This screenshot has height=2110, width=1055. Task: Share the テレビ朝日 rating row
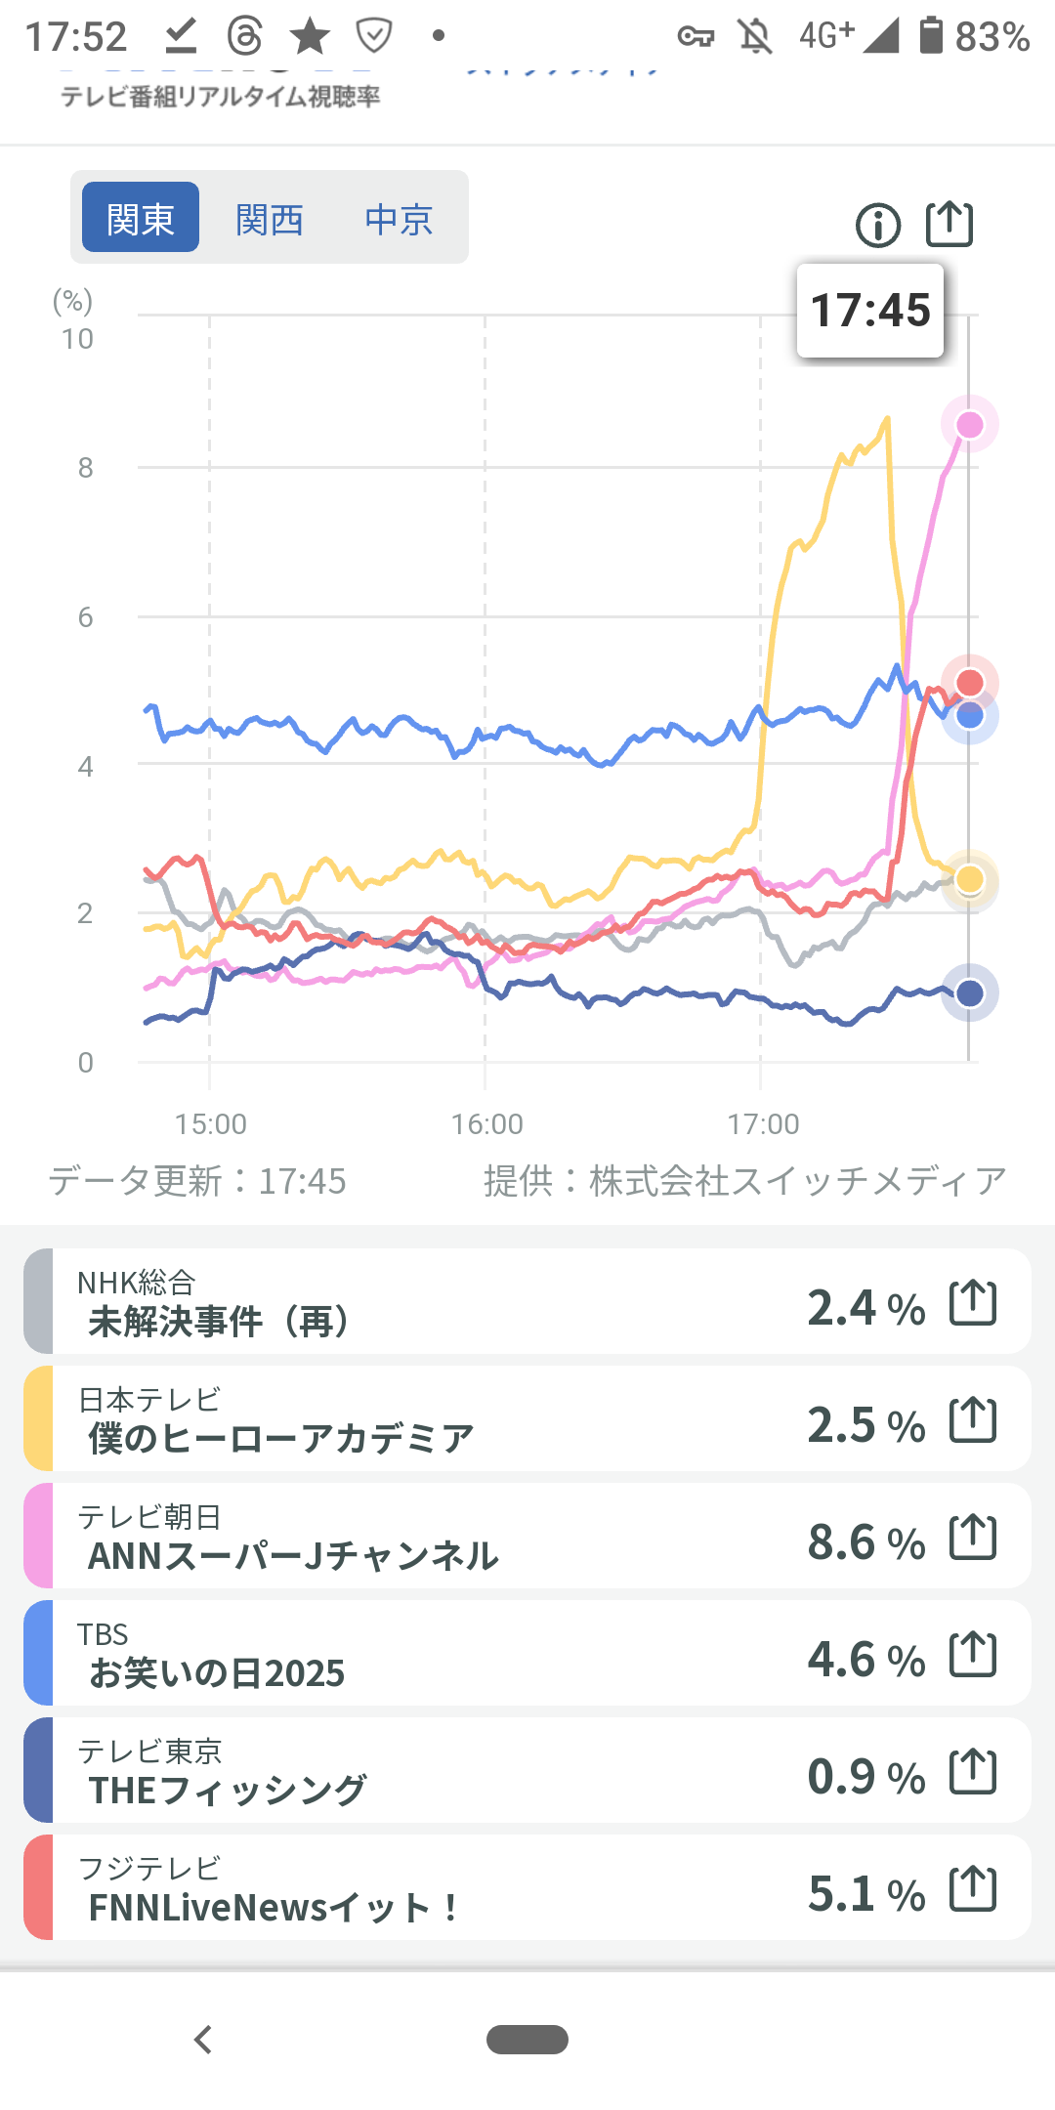coord(973,1537)
